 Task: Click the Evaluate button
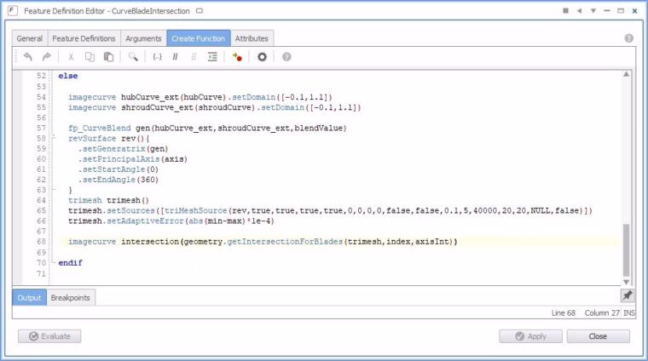pyautogui.click(x=49, y=336)
